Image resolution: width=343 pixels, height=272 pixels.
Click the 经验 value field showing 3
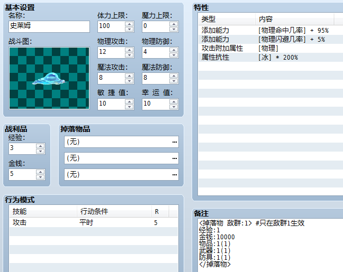22,148
